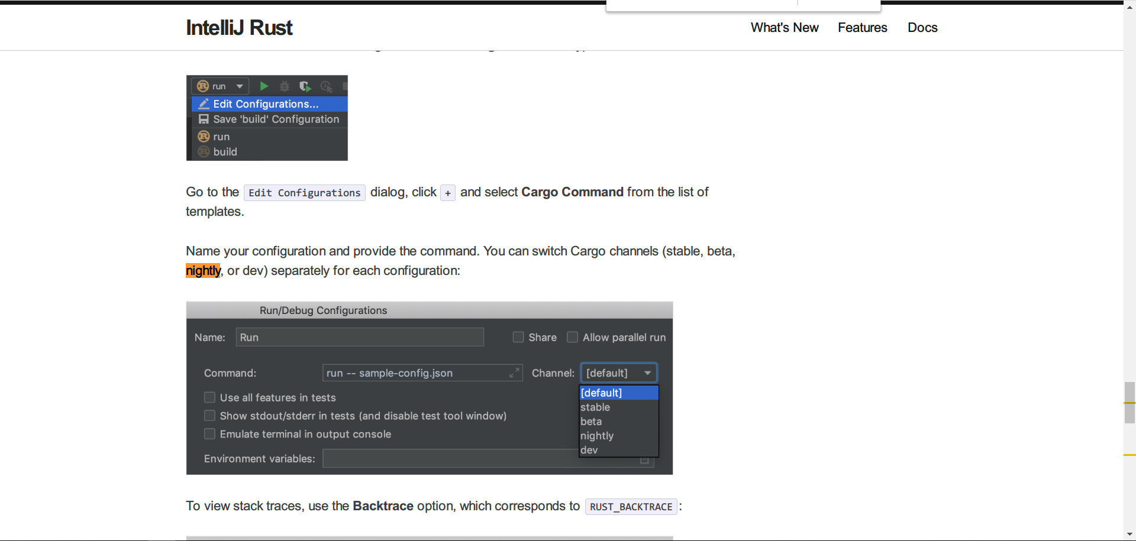Open the Channel dropdown showing [default]
The width and height of the screenshot is (1136, 541).
pos(618,373)
